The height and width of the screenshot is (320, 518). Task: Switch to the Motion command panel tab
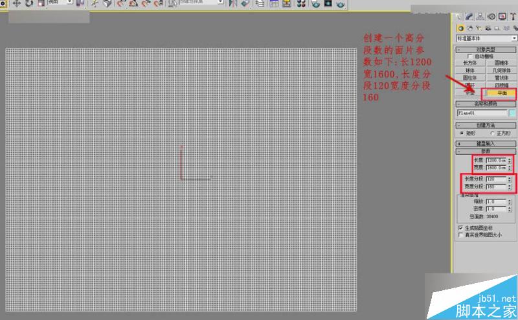click(x=491, y=17)
